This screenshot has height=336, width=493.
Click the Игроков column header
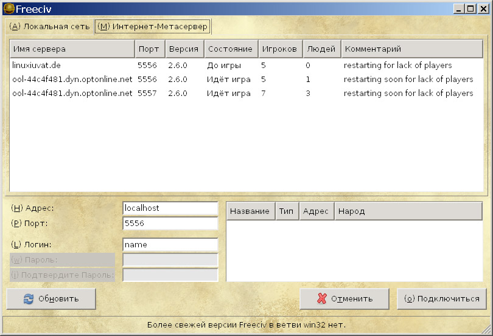pos(280,49)
